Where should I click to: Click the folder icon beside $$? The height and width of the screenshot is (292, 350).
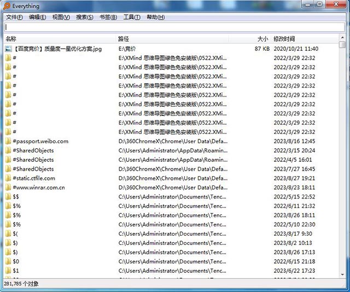coord(8,197)
